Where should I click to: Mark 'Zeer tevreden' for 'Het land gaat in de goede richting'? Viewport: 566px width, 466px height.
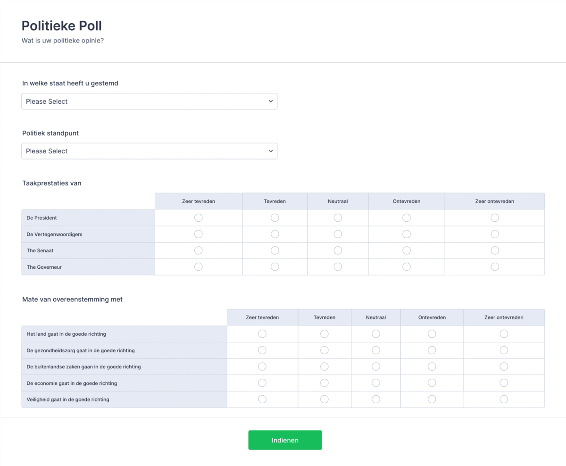tap(262, 333)
